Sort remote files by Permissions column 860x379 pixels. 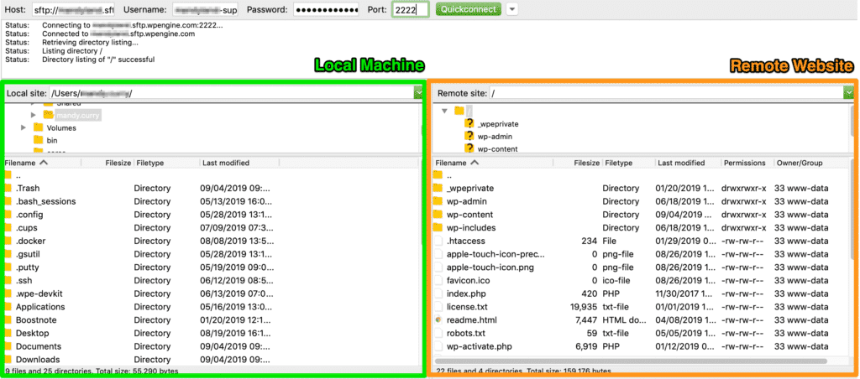click(x=744, y=163)
